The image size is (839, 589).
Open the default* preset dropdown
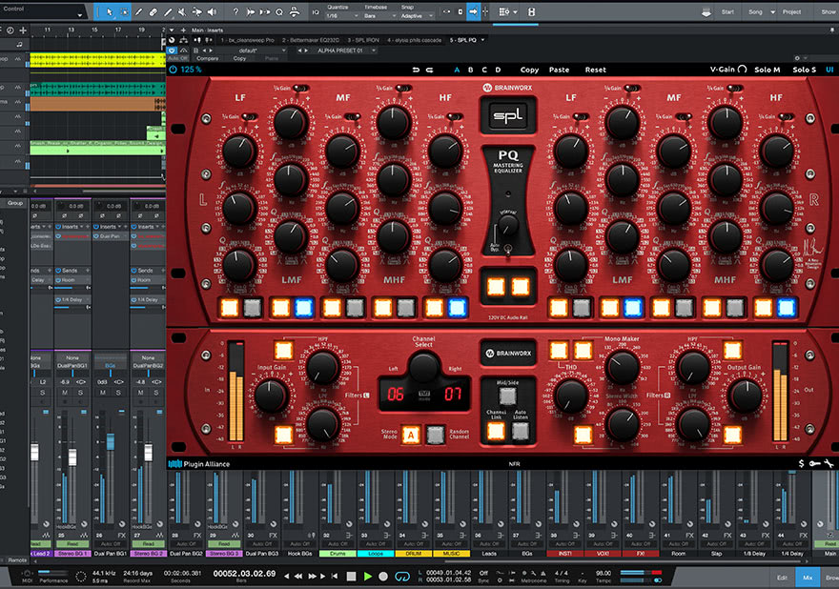tap(251, 51)
